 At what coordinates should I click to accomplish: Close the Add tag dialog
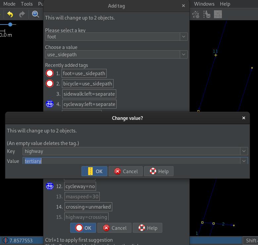coord(183,6)
